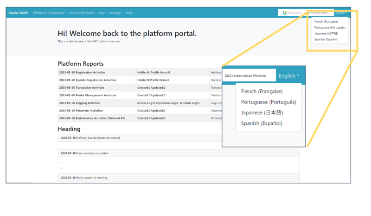Click the Logging Activities report row
This screenshot has width=371, height=216.
(x=79, y=103)
